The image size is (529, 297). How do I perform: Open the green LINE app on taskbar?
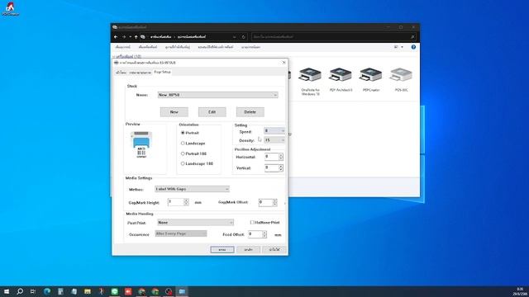pyautogui.click(x=114, y=291)
